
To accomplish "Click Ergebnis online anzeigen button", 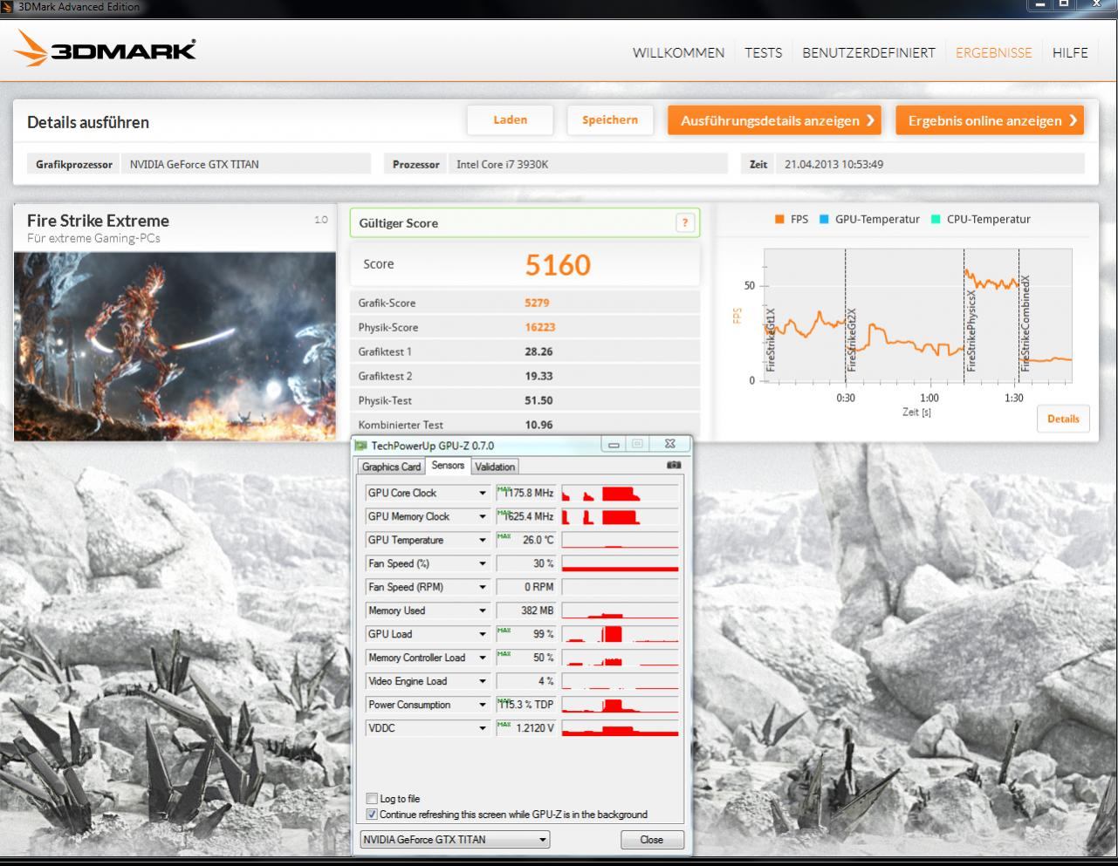I will (x=990, y=120).
